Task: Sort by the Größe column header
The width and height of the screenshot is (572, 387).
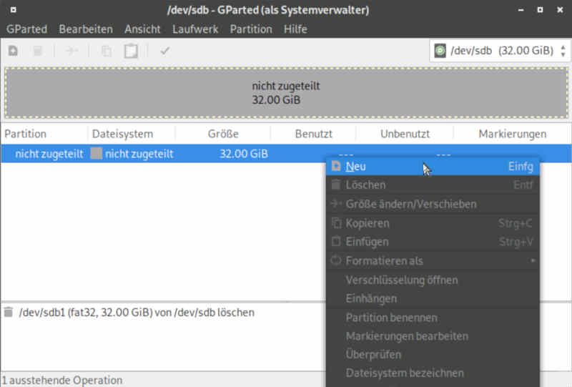Action: tap(223, 134)
